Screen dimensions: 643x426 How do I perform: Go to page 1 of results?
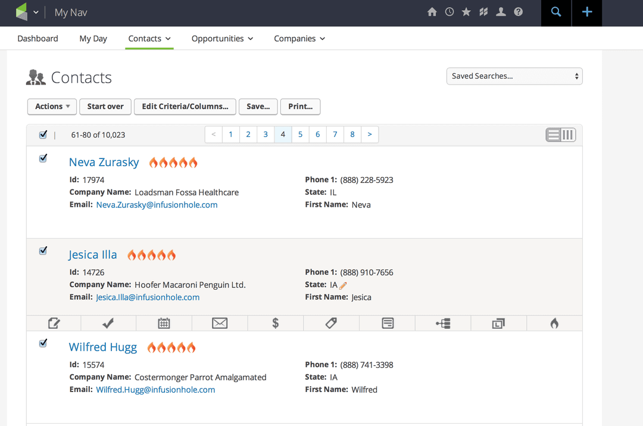click(231, 135)
